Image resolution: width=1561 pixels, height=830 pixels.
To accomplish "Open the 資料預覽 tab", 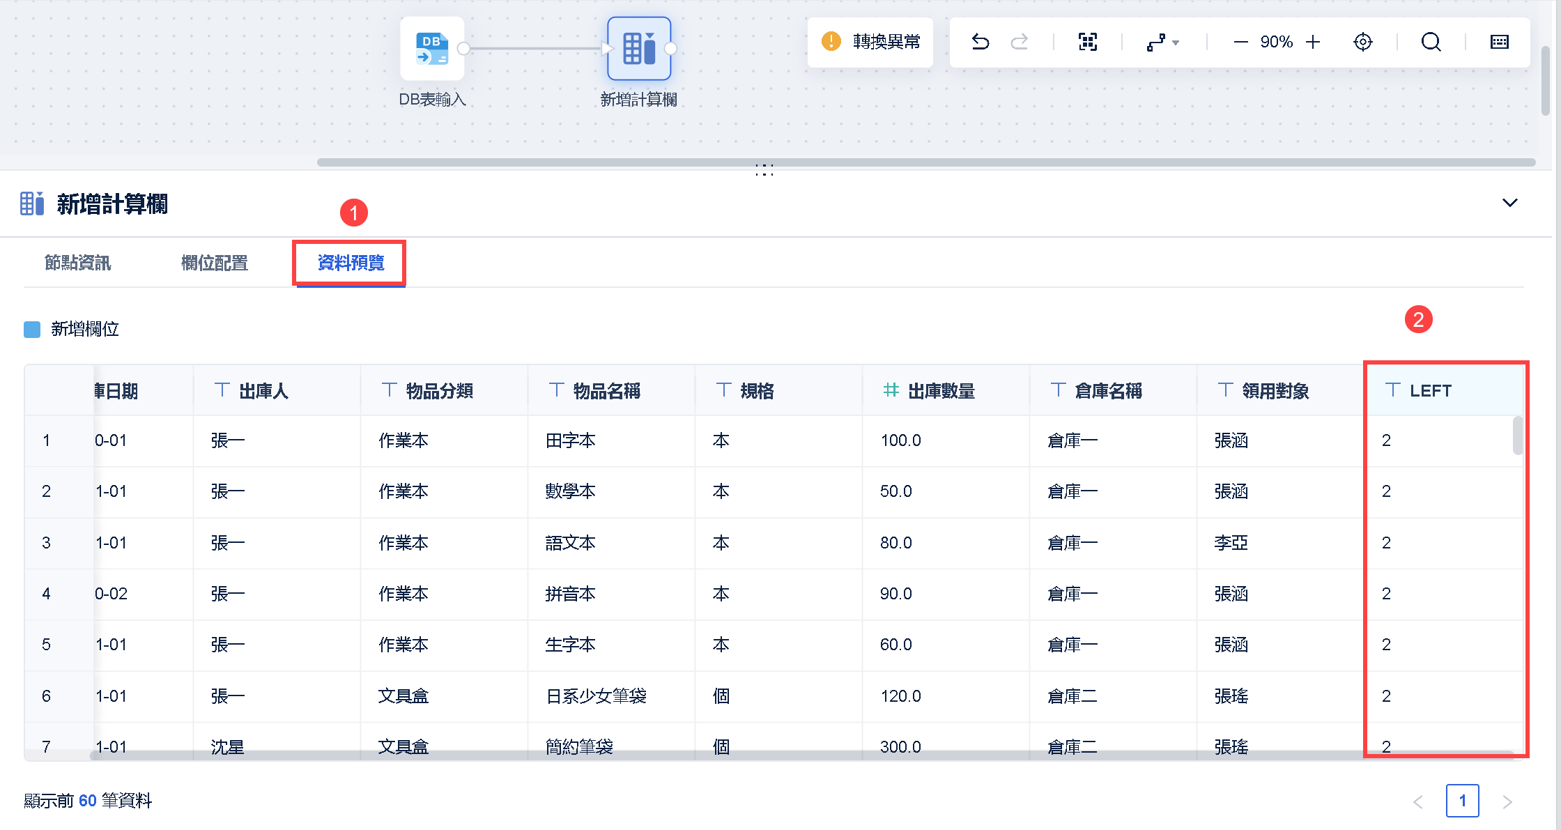I will point(351,263).
